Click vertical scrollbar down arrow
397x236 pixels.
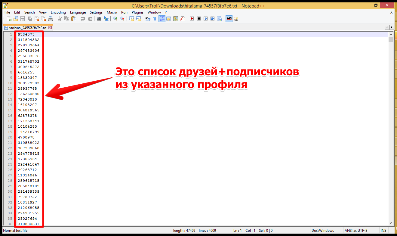click(x=391, y=223)
